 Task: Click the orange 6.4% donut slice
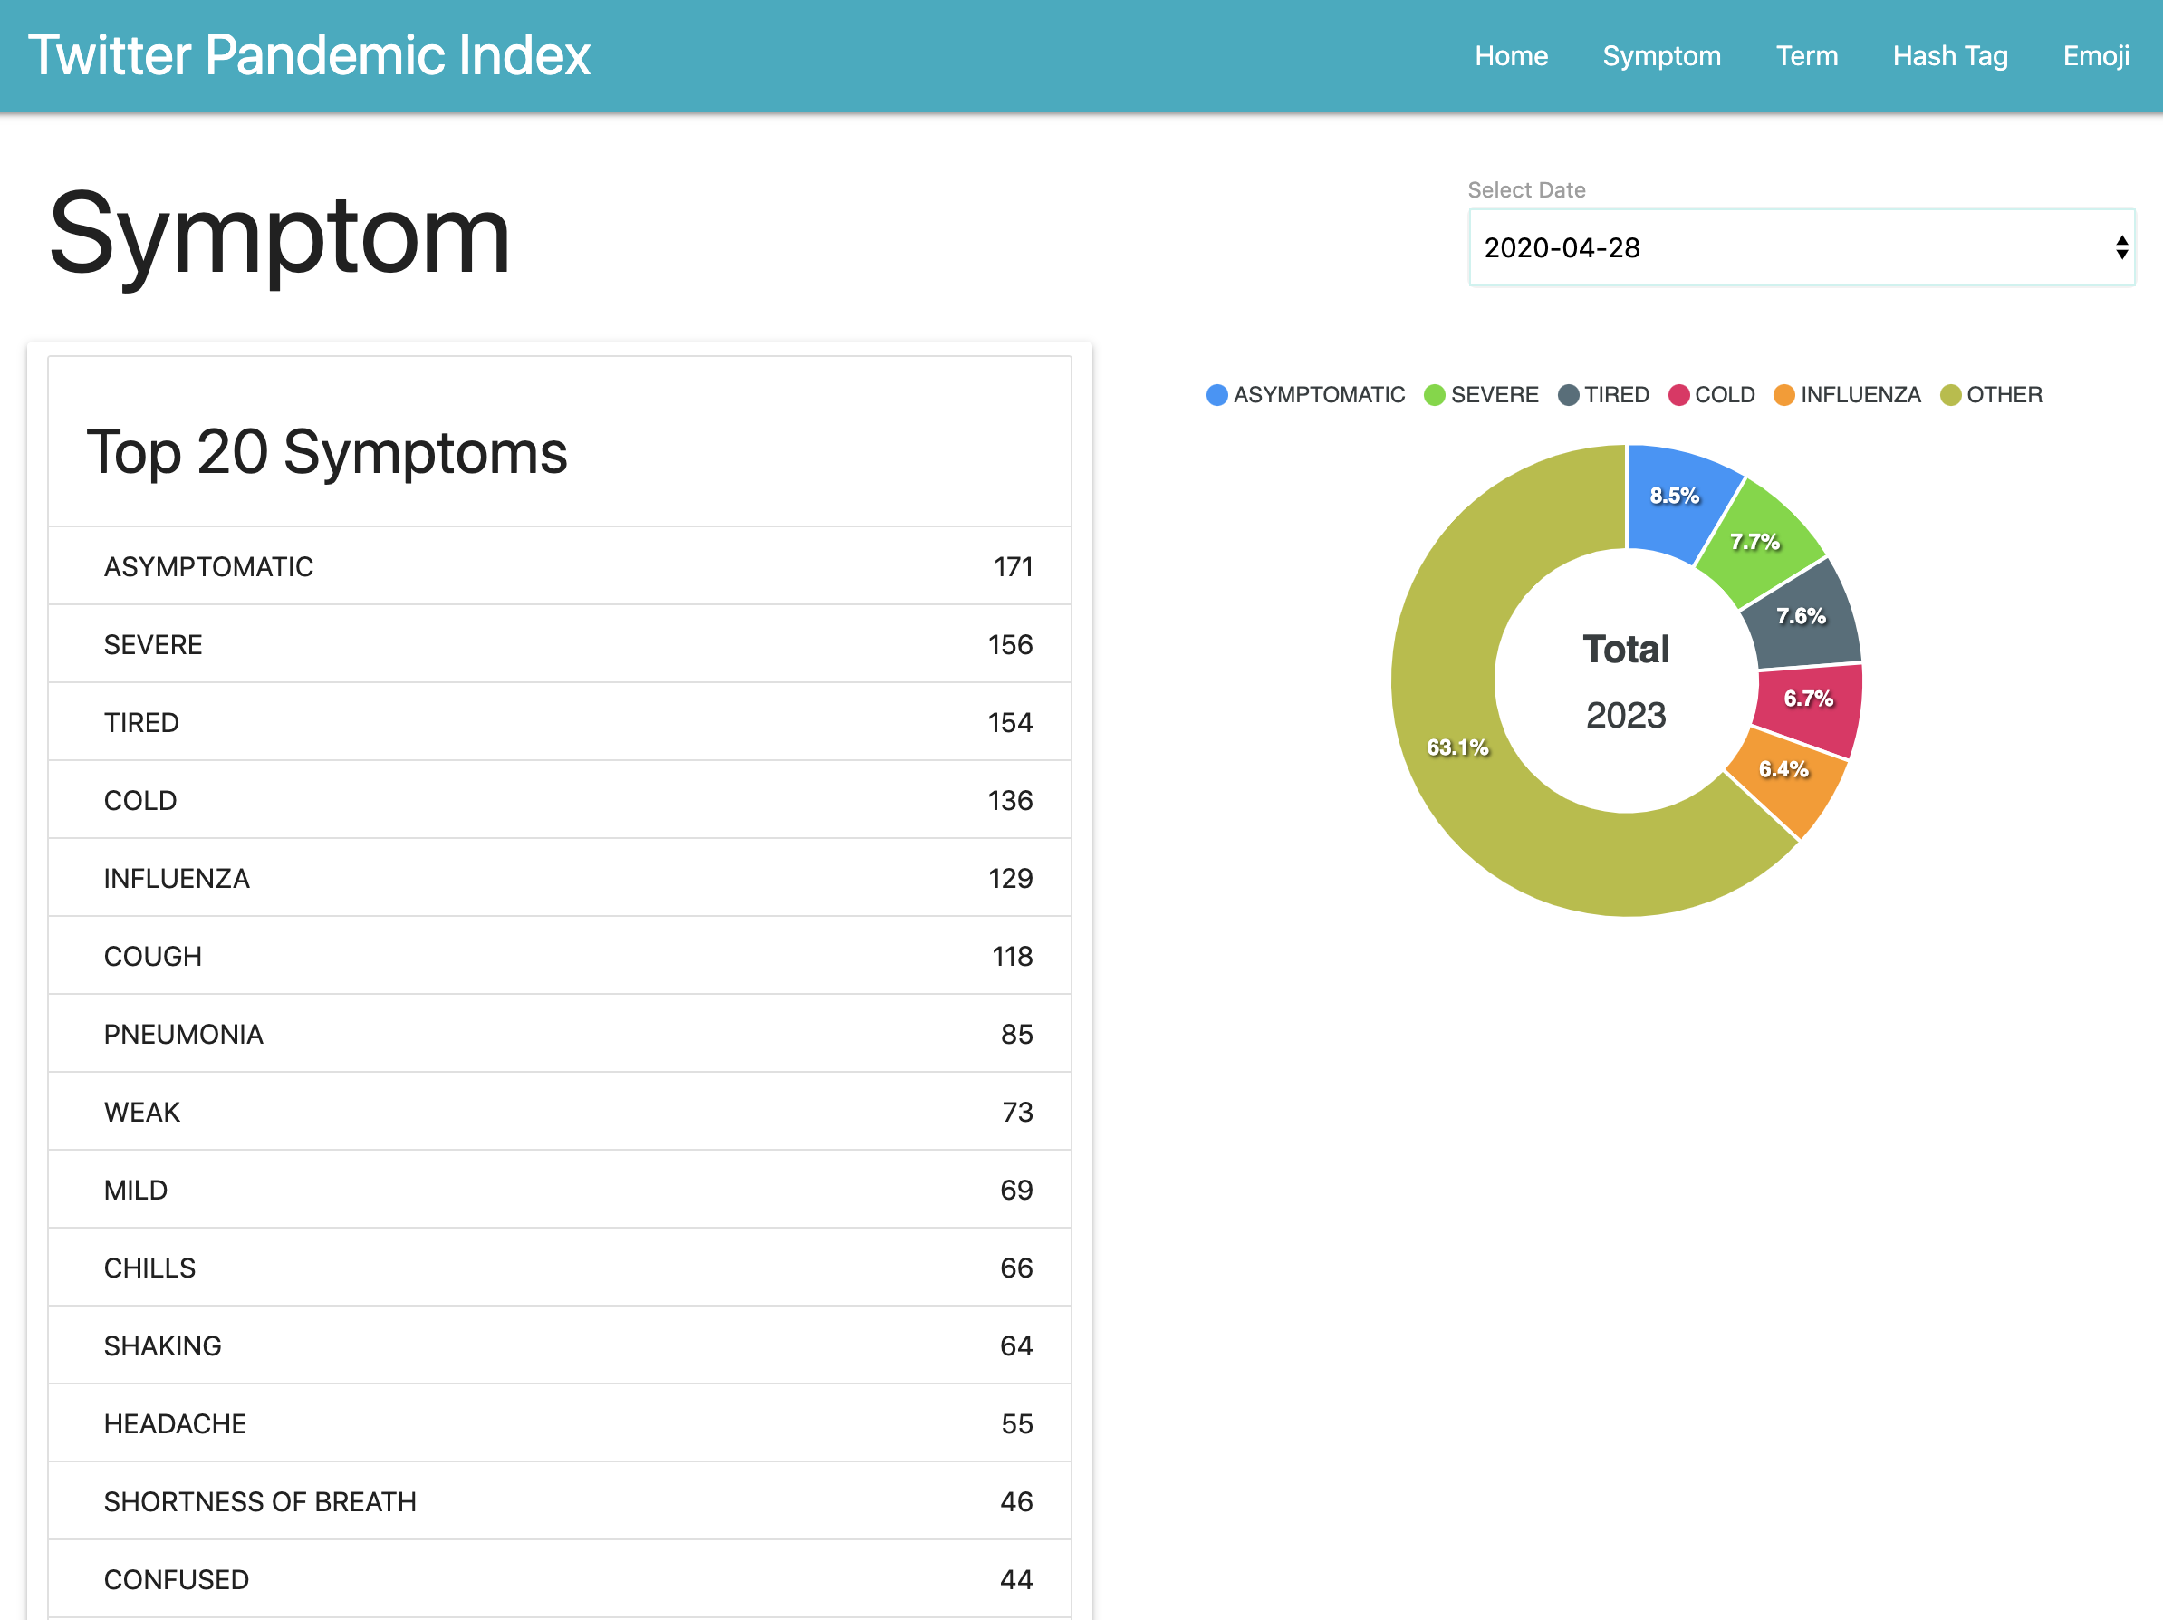point(1785,773)
